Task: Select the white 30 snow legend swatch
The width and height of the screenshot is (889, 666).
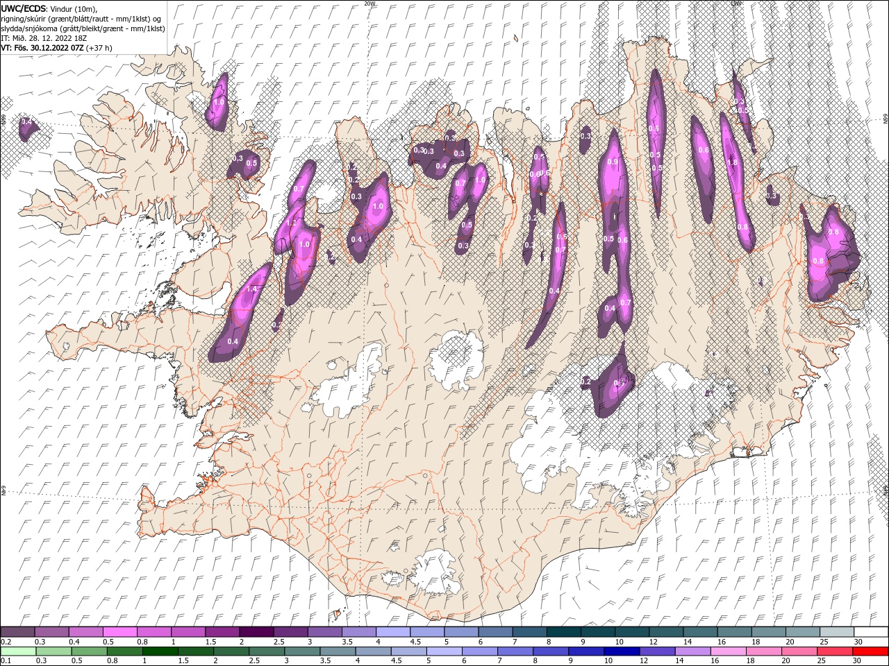Action: pyautogui.click(x=871, y=632)
